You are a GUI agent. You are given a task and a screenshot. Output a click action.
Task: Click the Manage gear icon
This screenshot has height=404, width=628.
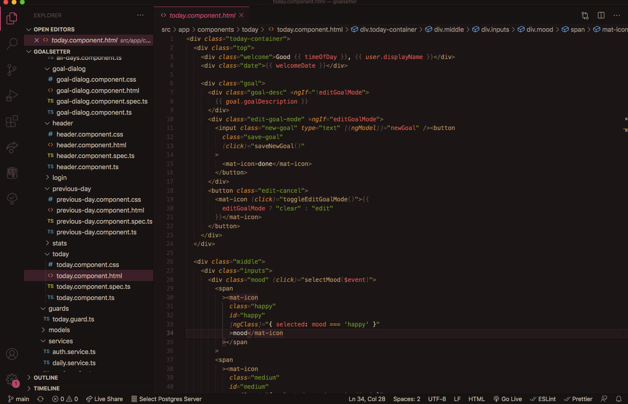coord(12,379)
